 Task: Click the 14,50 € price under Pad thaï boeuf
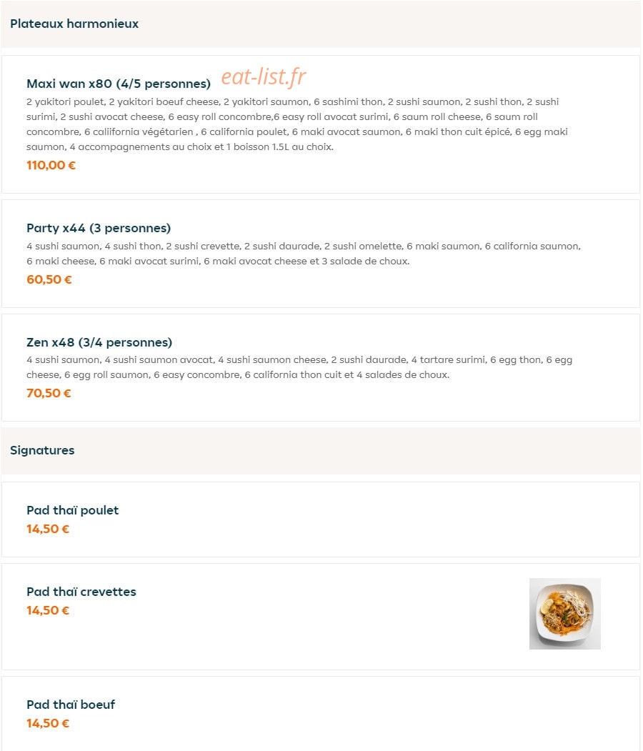pyautogui.click(x=48, y=724)
